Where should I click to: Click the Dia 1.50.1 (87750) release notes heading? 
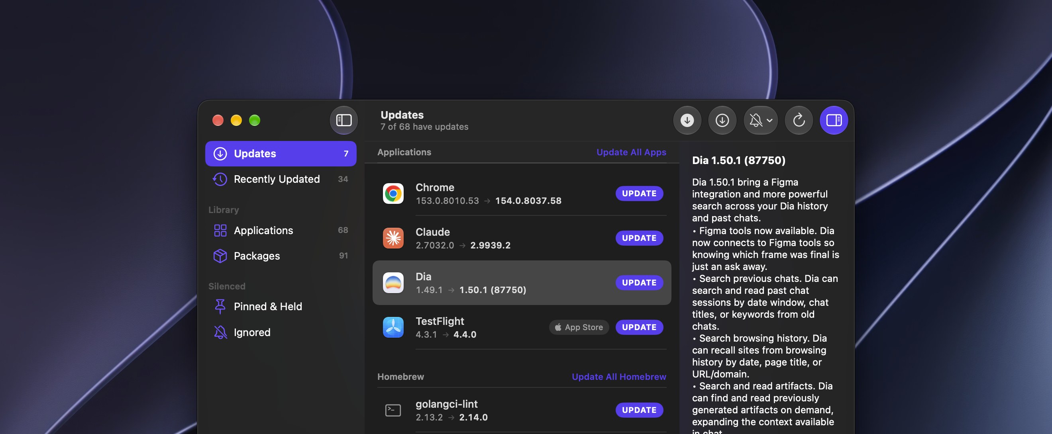click(738, 160)
